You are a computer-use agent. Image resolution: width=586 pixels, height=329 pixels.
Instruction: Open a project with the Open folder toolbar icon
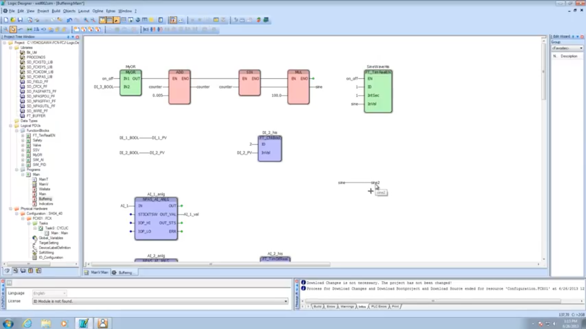[12, 20]
